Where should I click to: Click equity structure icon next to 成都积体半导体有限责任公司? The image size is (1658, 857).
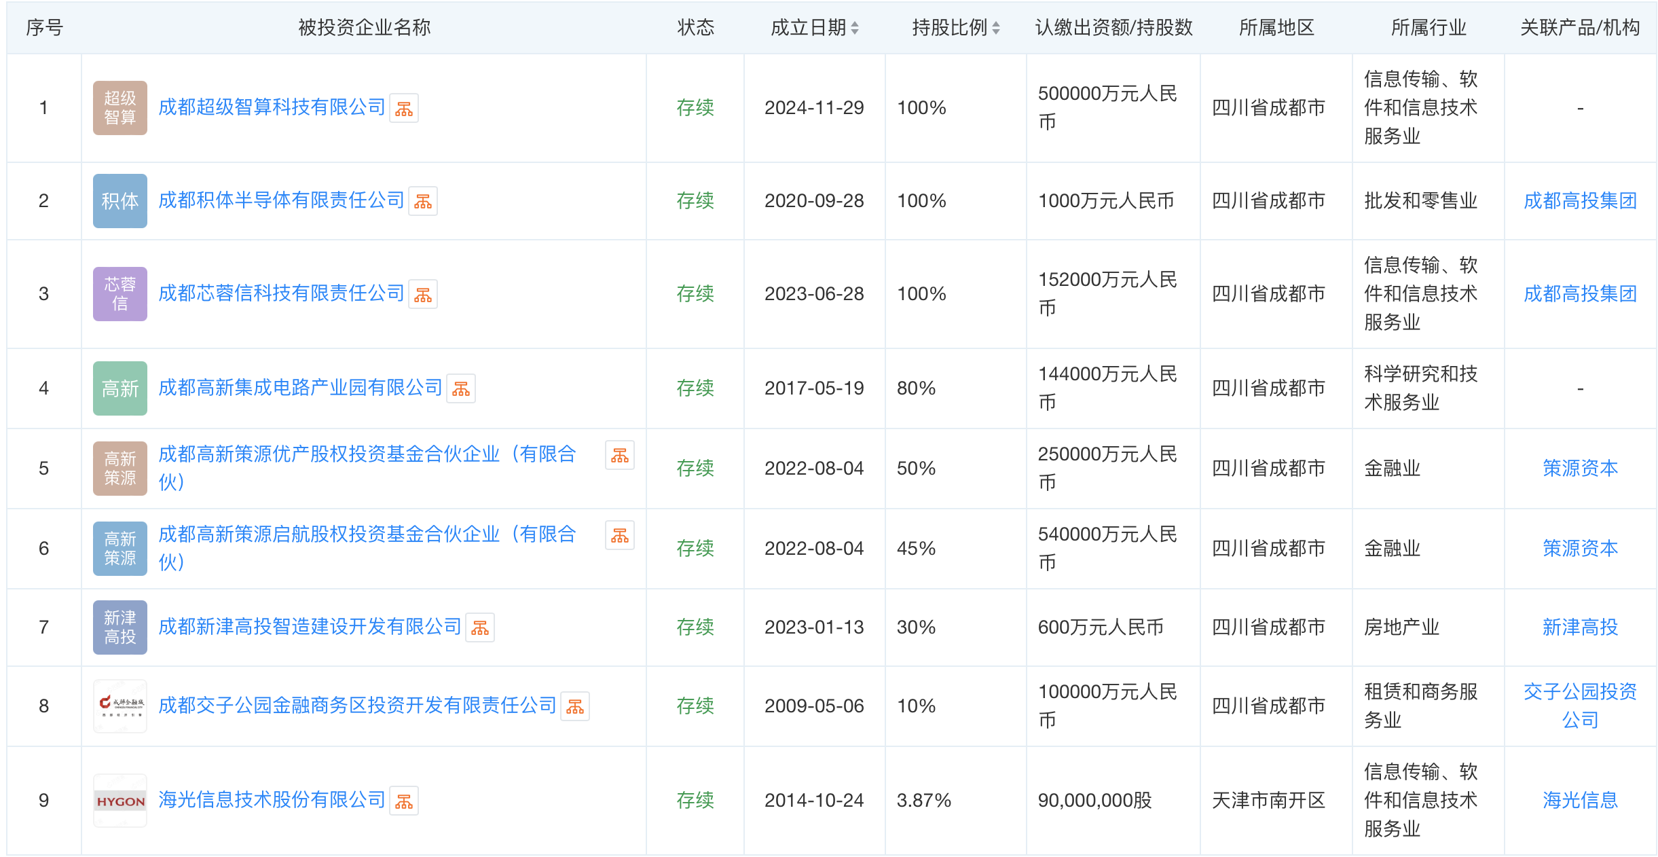pos(423,202)
